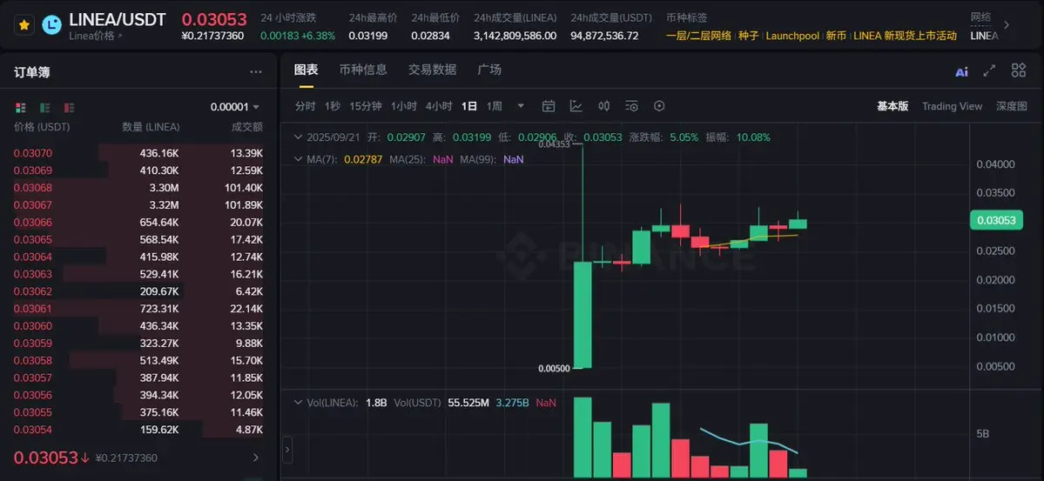Open the 0.00001 price precision dropdown

click(x=234, y=106)
